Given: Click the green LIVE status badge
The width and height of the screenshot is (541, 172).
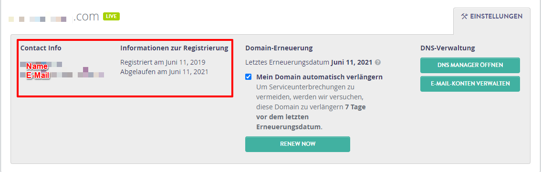Looking at the screenshot, I should pos(111,17).
